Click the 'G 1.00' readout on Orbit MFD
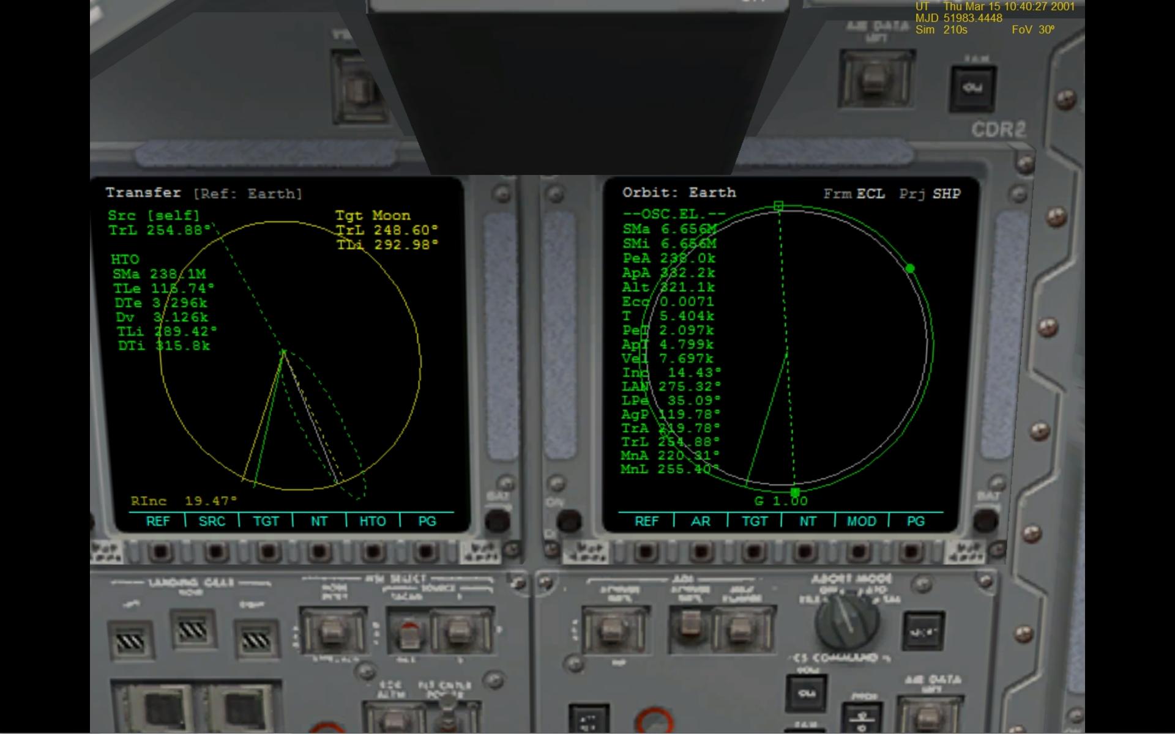The width and height of the screenshot is (1175, 734). [x=781, y=501]
